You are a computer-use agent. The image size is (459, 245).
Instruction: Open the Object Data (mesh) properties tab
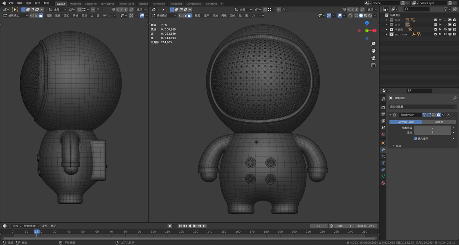coord(383,176)
